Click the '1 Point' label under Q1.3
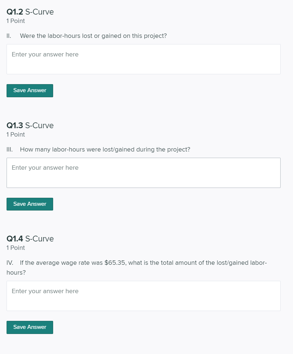The height and width of the screenshot is (354, 293). (x=15, y=134)
